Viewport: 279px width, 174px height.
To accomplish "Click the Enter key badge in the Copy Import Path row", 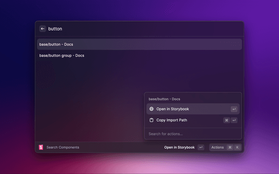I will click(x=234, y=120).
